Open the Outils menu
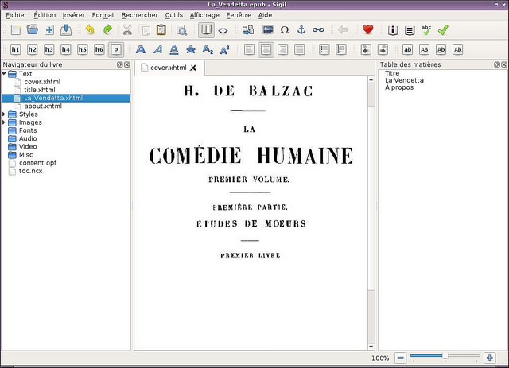 173,15
